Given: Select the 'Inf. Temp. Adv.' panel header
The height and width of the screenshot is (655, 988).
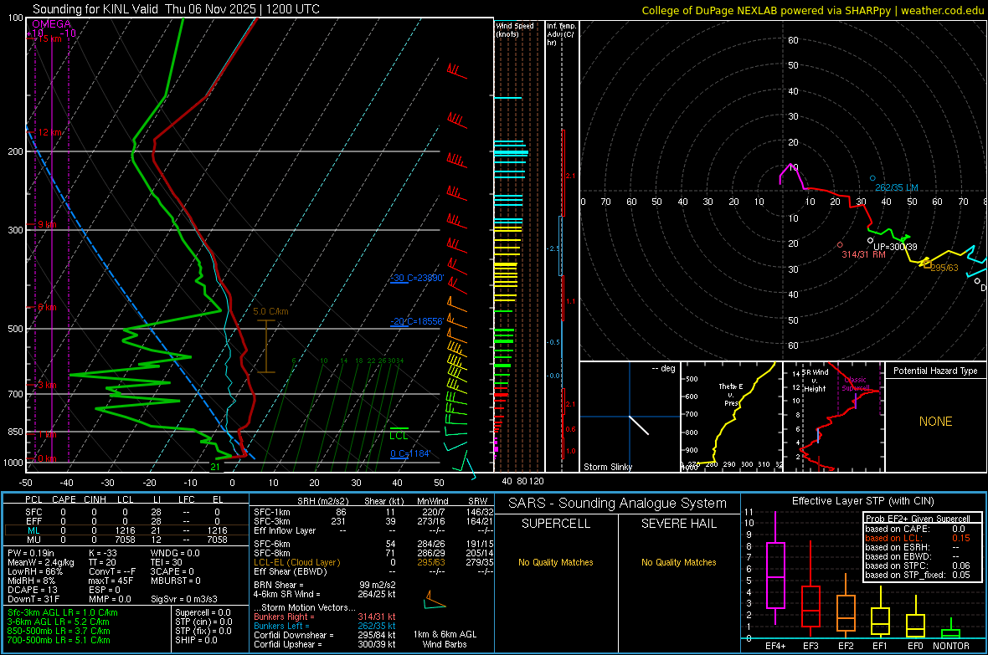Looking at the screenshot, I should pos(561,34).
